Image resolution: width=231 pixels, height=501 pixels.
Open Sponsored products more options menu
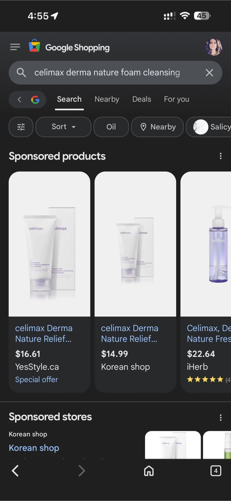click(221, 156)
